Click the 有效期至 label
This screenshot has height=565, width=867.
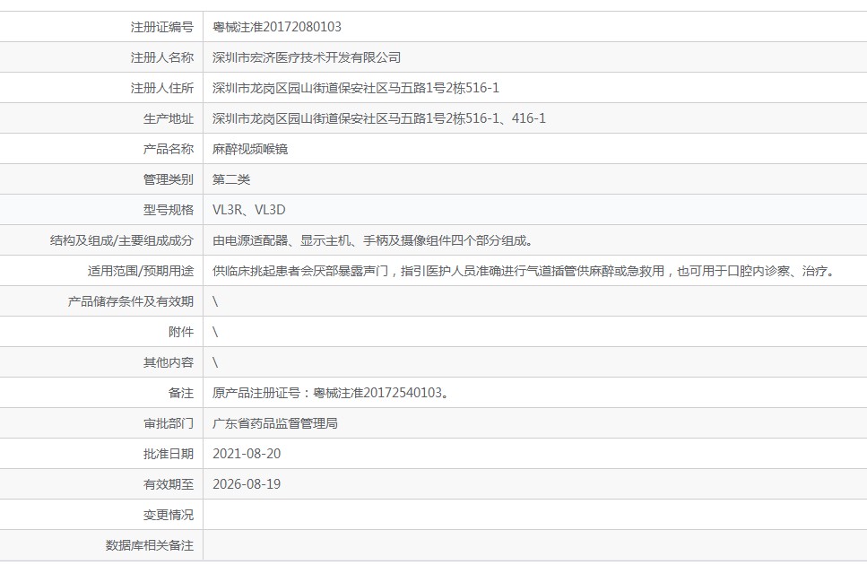169,484
